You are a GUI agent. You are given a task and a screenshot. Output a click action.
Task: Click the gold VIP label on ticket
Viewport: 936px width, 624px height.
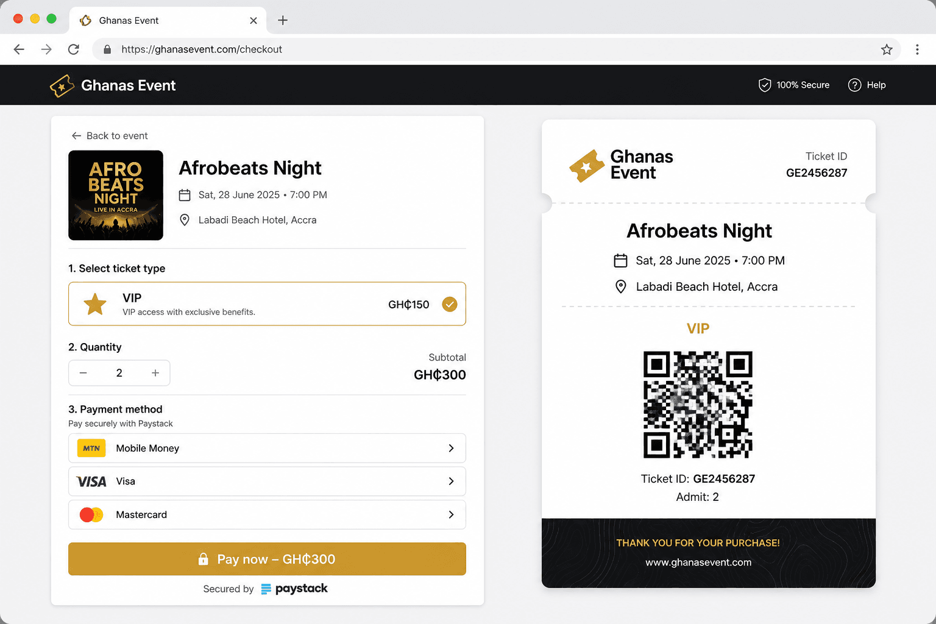pos(698,328)
